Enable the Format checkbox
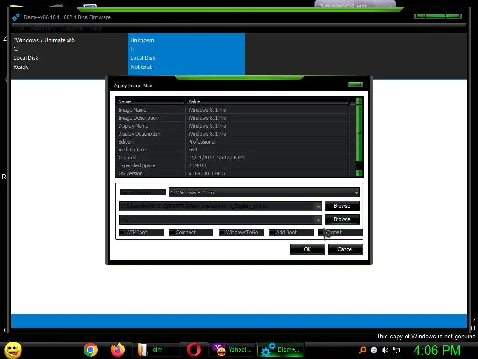478x359 pixels. click(x=321, y=232)
